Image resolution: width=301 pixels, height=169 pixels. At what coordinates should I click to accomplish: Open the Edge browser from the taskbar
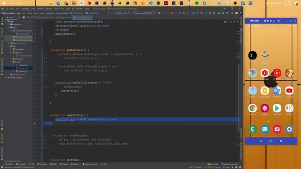[58, 3]
